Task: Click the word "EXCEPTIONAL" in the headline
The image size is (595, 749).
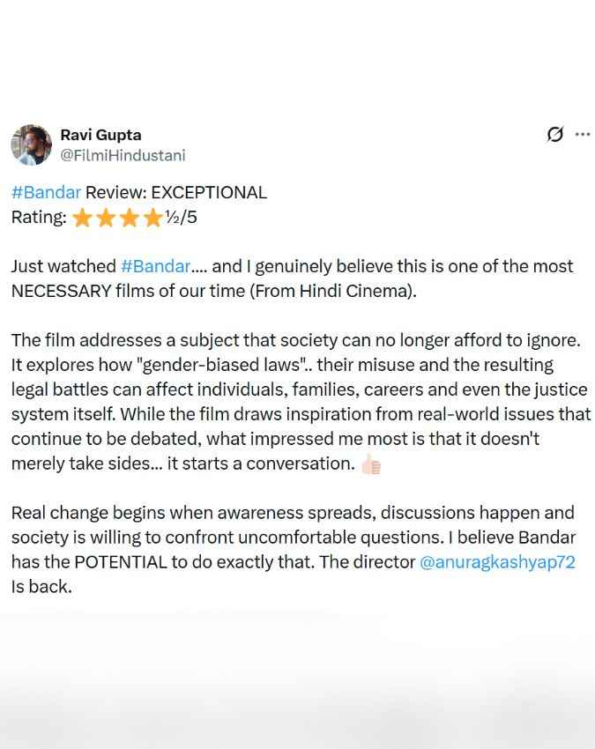Action: [x=209, y=192]
